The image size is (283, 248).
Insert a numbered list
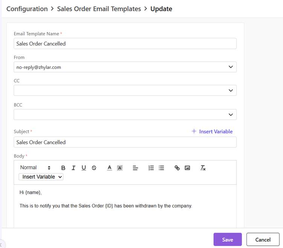[151, 168]
